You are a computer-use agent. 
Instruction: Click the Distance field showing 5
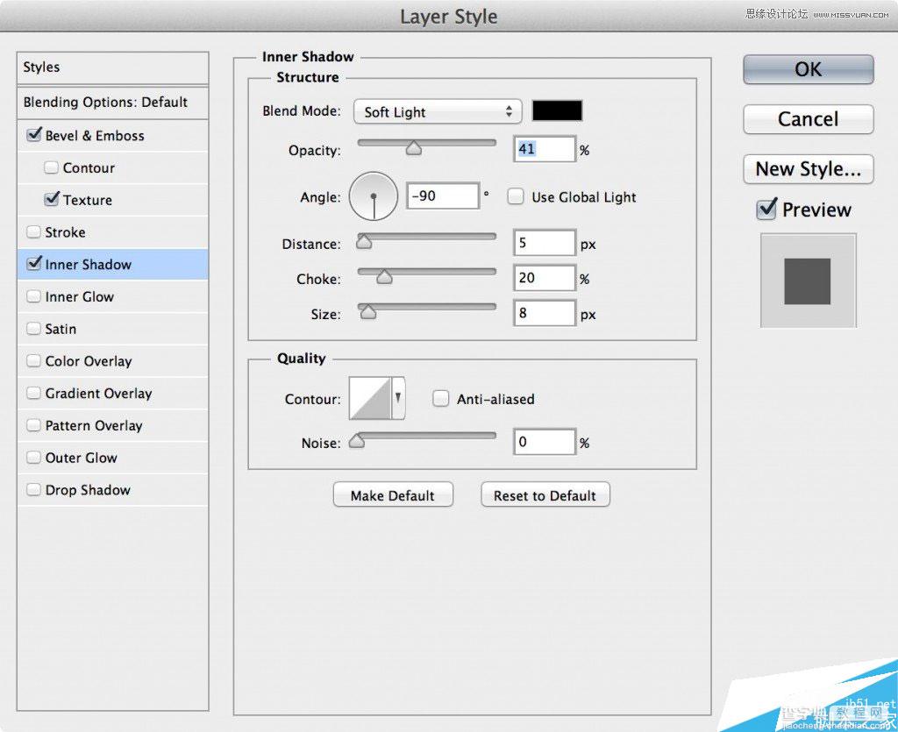click(544, 243)
